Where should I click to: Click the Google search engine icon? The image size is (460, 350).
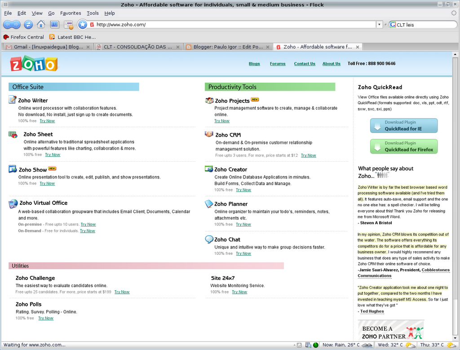(393, 25)
